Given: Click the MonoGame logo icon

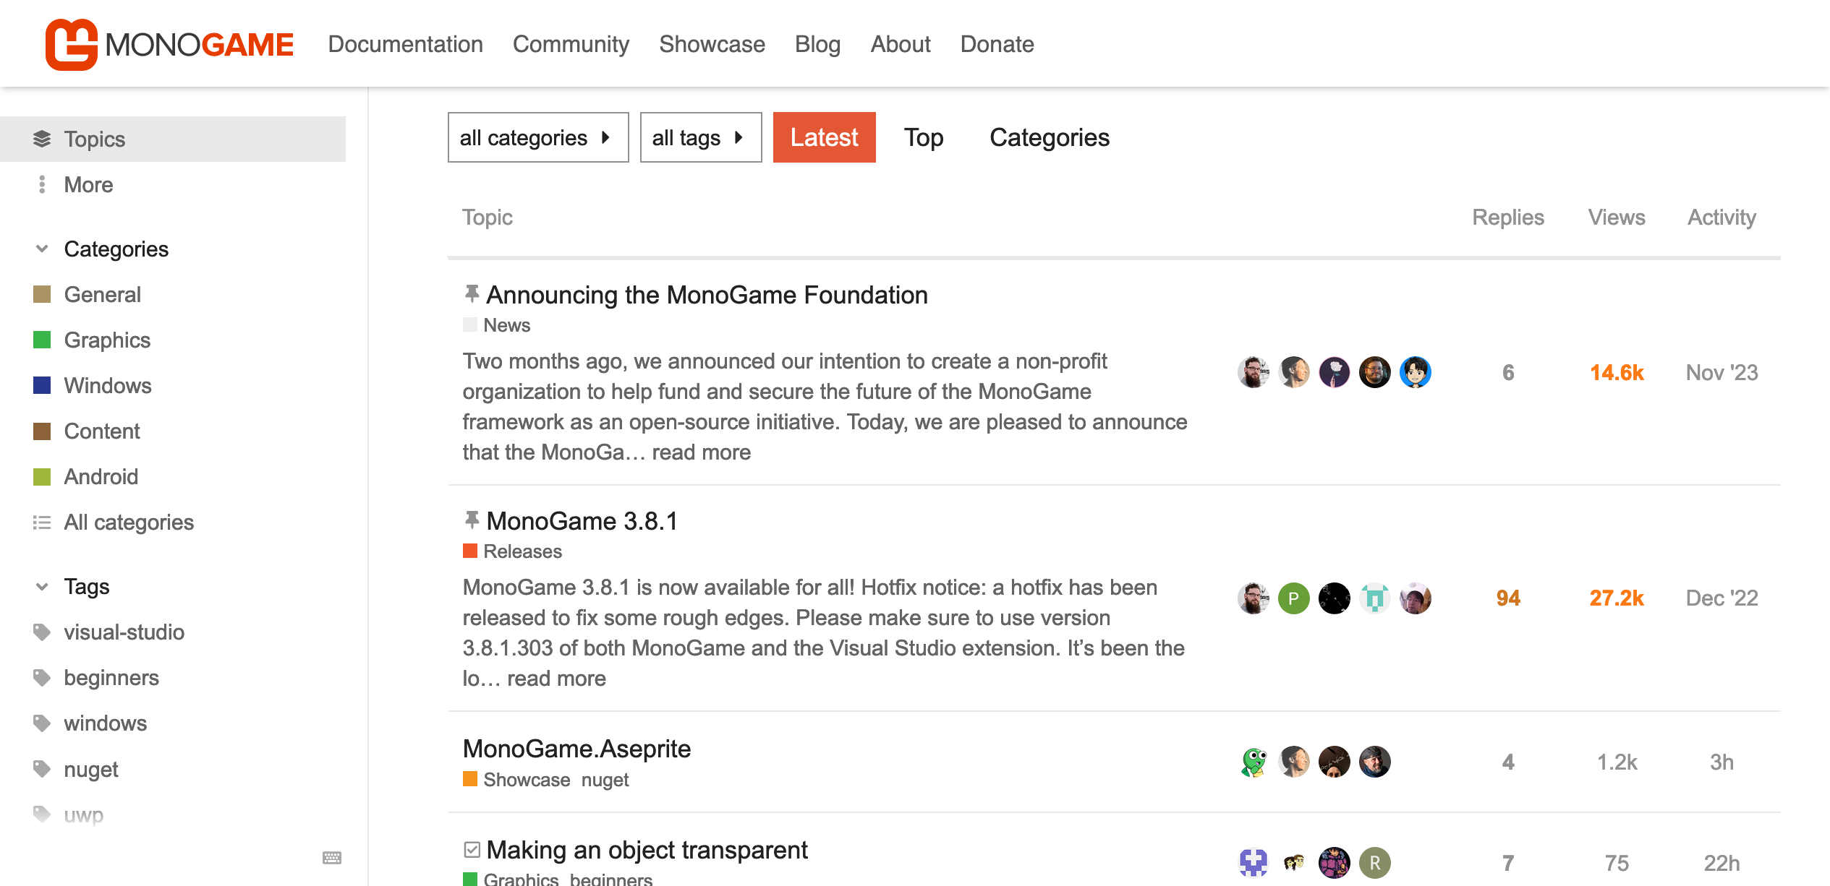Looking at the screenshot, I should (x=71, y=45).
